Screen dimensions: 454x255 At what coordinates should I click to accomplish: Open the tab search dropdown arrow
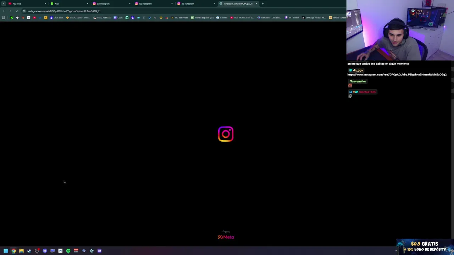pos(3,4)
